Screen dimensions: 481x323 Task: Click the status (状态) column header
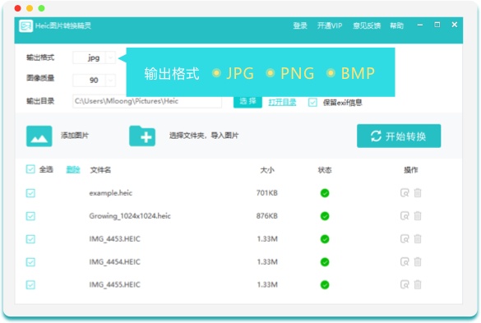(x=325, y=170)
